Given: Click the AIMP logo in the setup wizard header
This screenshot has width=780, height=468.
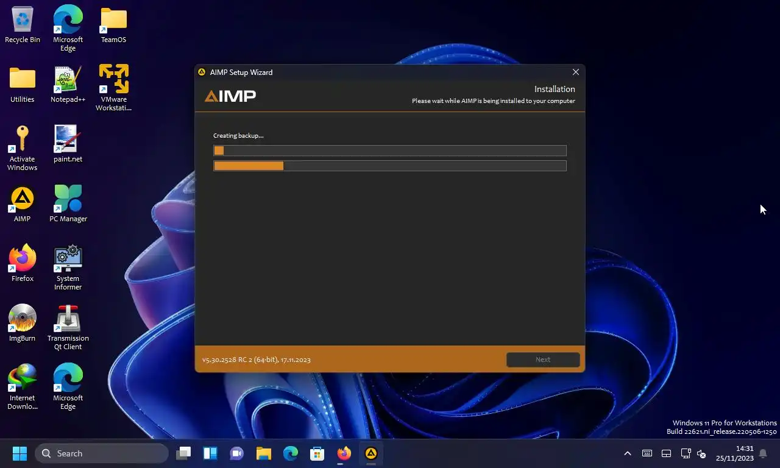Looking at the screenshot, I should point(230,96).
